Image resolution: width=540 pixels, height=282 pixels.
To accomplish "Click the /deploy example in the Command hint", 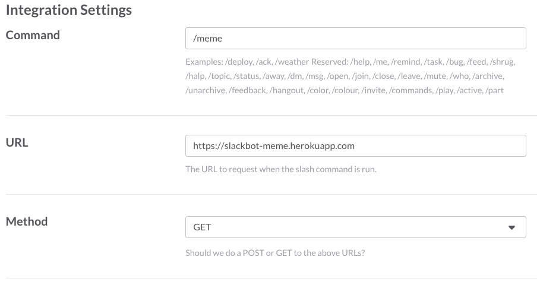I will [x=238, y=62].
